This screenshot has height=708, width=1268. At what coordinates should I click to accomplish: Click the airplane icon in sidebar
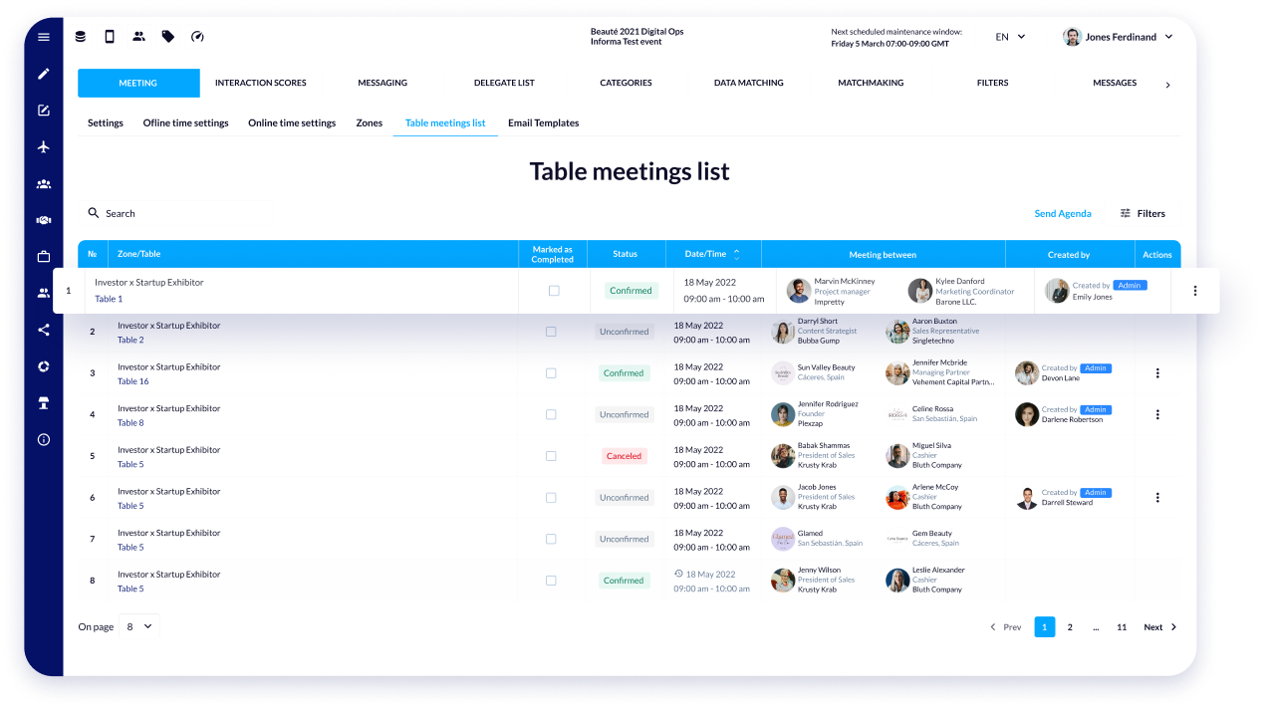44,147
